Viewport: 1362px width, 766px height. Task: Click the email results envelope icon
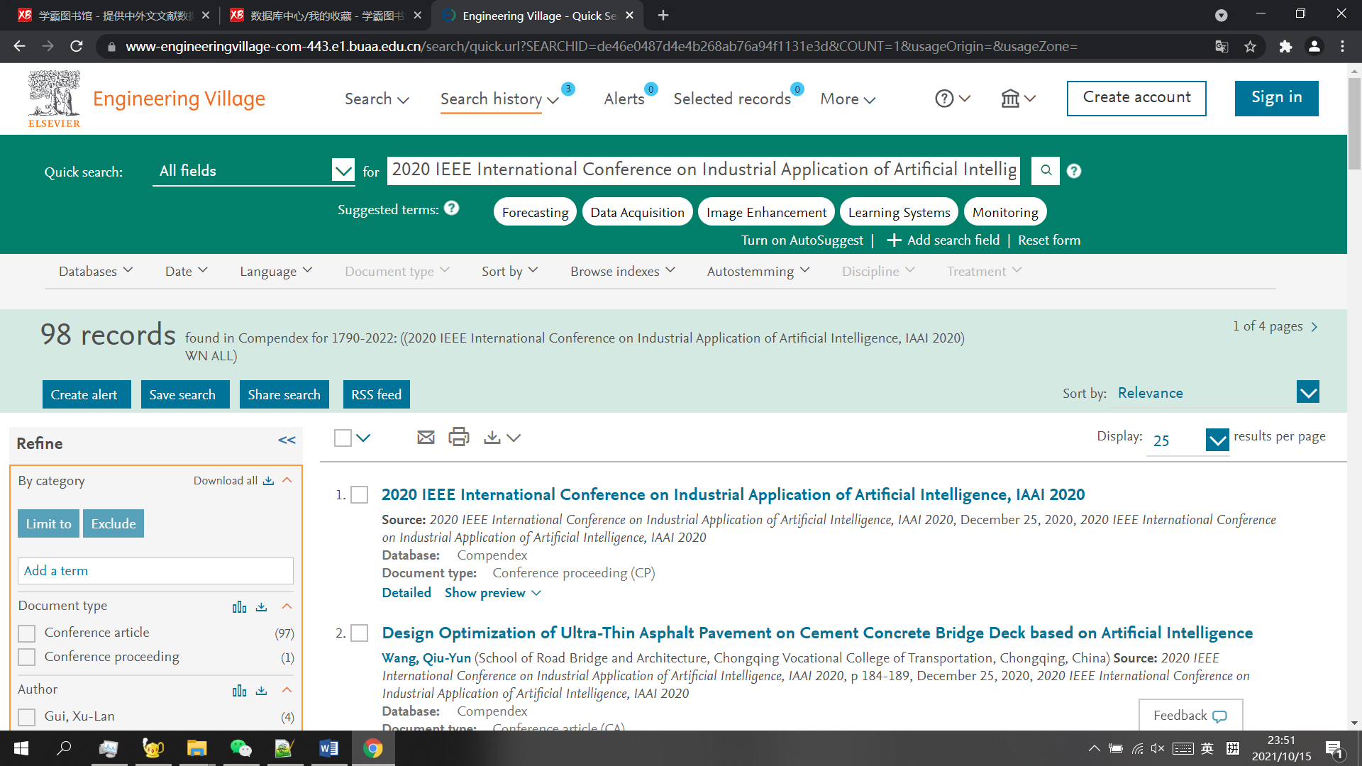click(x=426, y=438)
